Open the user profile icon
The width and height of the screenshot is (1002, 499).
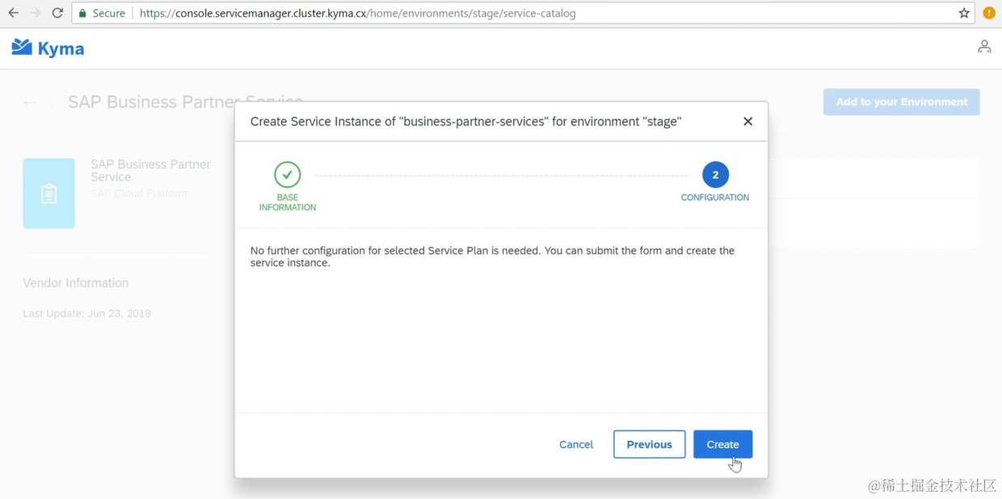click(984, 47)
